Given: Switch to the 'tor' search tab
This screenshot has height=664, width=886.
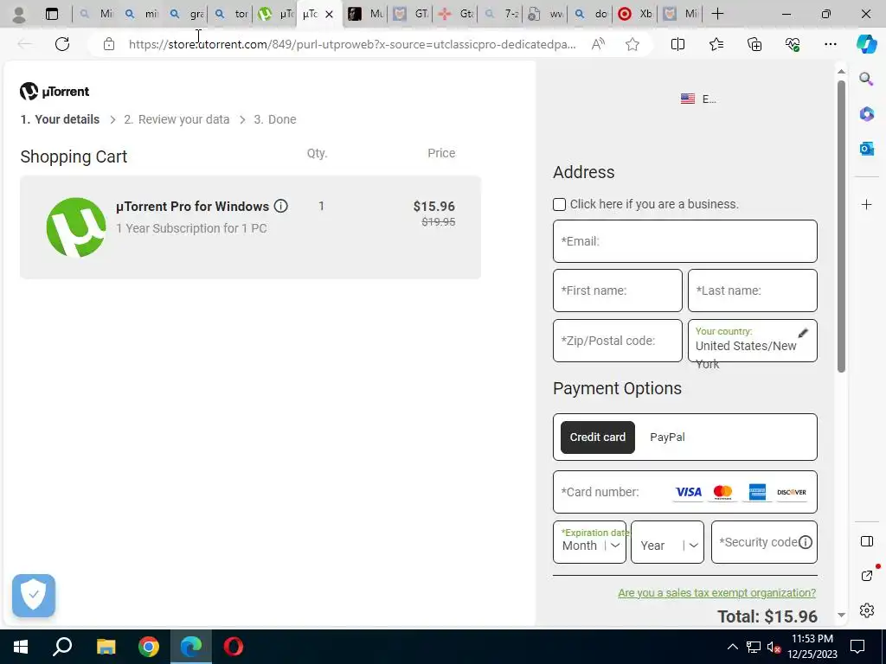Looking at the screenshot, I should 232,14.
